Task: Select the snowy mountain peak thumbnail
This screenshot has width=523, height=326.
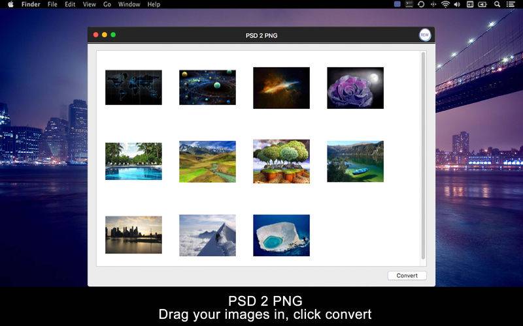Action: click(x=207, y=235)
